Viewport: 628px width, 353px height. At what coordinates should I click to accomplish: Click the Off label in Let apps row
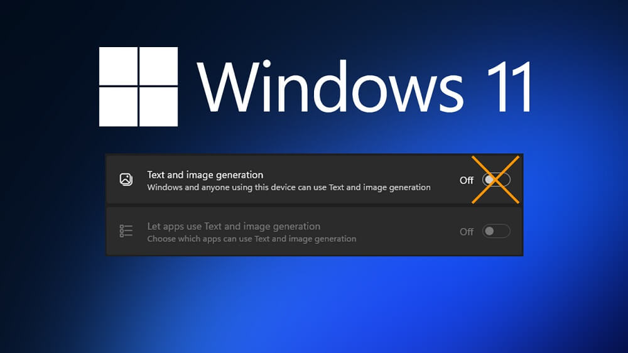pyautogui.click(x=467, y=232)
